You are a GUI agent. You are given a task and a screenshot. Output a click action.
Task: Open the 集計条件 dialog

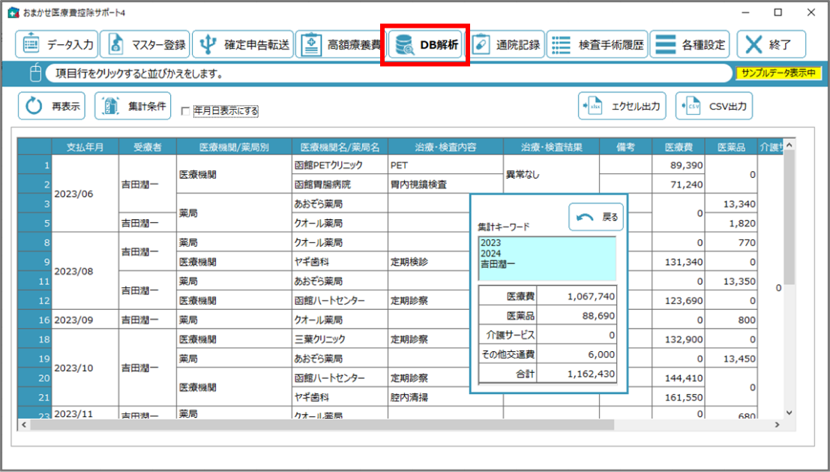tap(133, 107)
